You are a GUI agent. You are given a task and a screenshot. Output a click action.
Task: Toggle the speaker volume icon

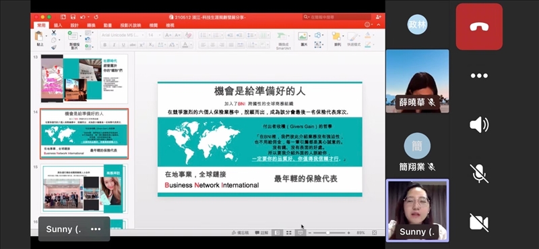(x=479, y=125)
